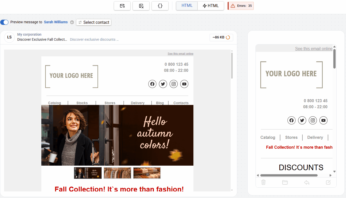
Task: Click the Facebook icon in desktop preview
Action: [152, 84]
